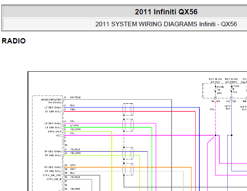Click the 'RADIO' section heading
The image size is (247, 191).
[14, 41]
